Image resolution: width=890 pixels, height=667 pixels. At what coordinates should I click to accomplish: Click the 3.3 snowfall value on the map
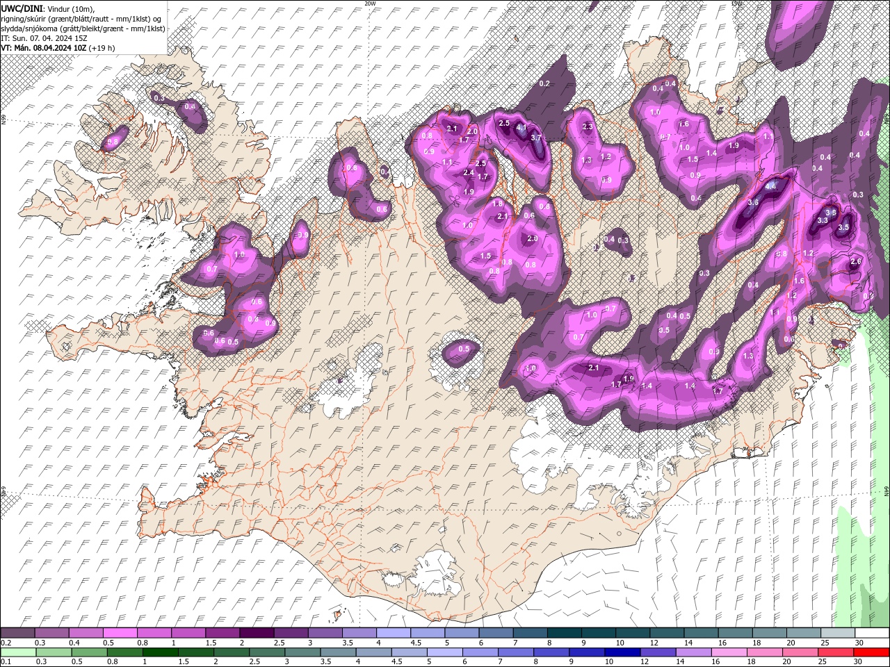click(x=823, y=220)
